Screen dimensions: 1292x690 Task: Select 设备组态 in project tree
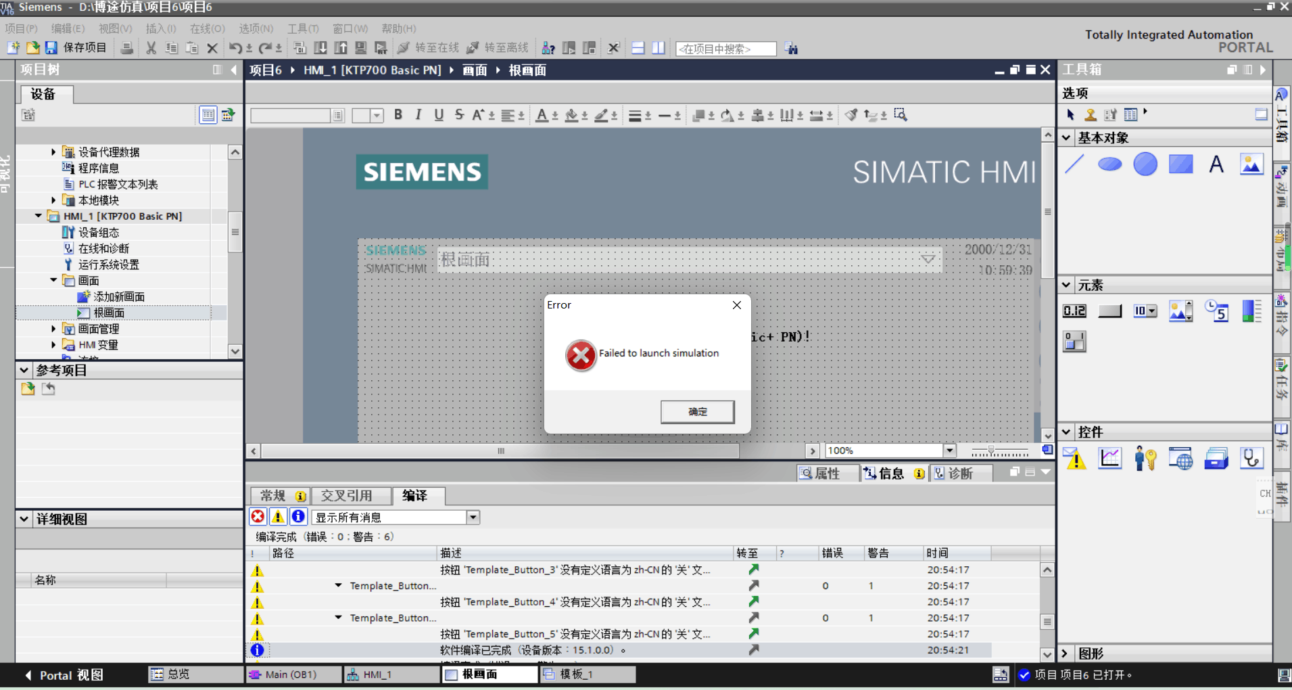[x=98, y=232]
